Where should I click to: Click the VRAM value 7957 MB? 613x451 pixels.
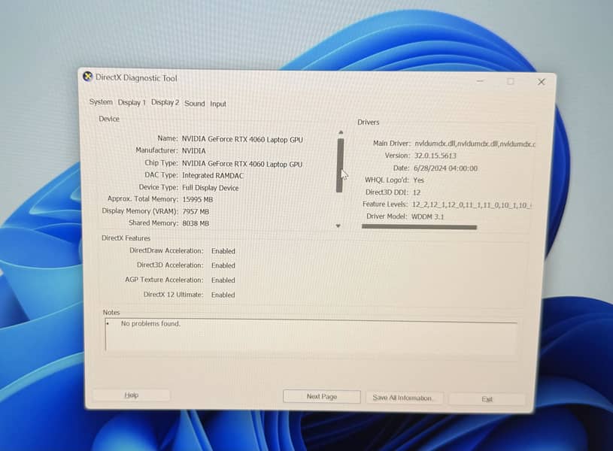pos(196,211)
